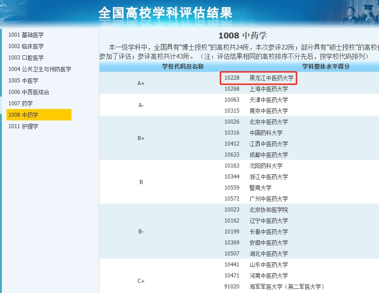
Task: Click the B- grade cell
Action: pyautogui.click(x=141, y=232)
